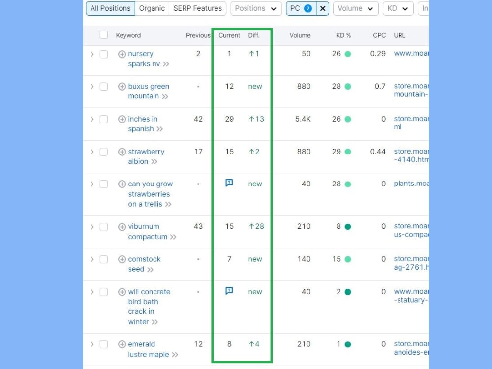Tick checkbox for strawberry albion

pos(104,152)
